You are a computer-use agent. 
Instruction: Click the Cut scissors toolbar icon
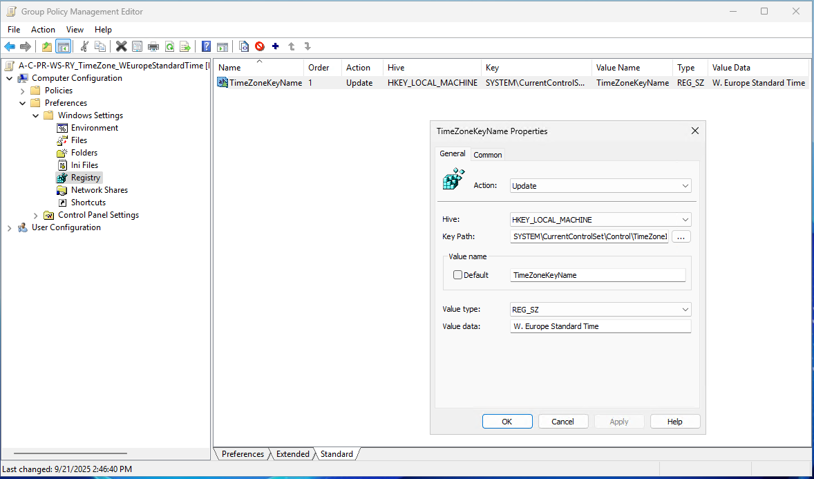(x=84, y=46)
